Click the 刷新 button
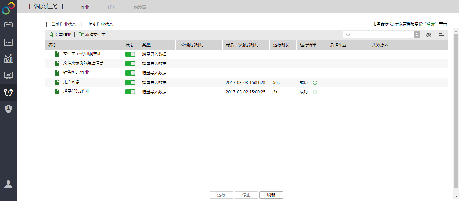This screenshot has width=459, height=201. [271, 195]
